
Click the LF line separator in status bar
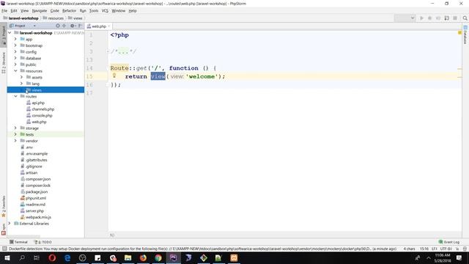435,249
